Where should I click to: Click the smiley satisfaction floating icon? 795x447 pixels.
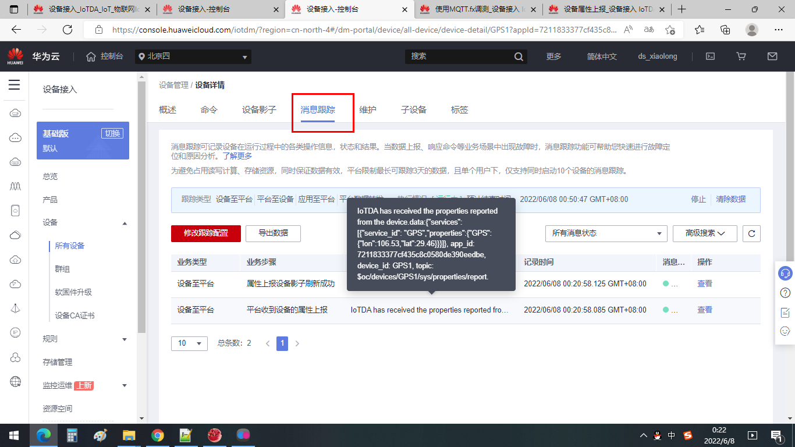click(x=785, y=331)
